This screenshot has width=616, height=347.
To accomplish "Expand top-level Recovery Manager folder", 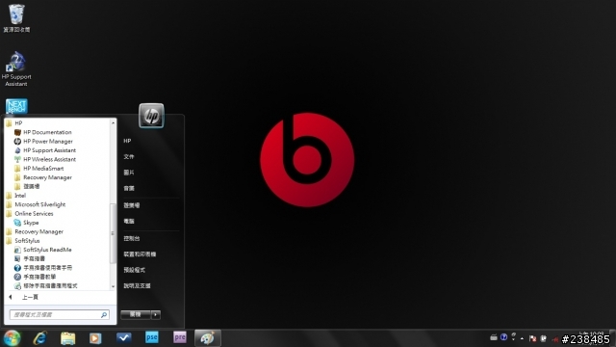I will [x=35, y=231].
